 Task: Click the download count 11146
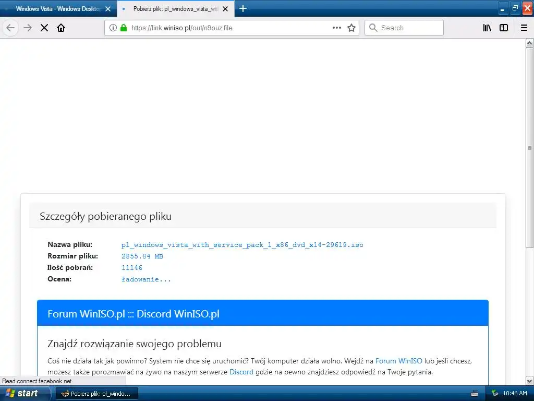point(132,268)
